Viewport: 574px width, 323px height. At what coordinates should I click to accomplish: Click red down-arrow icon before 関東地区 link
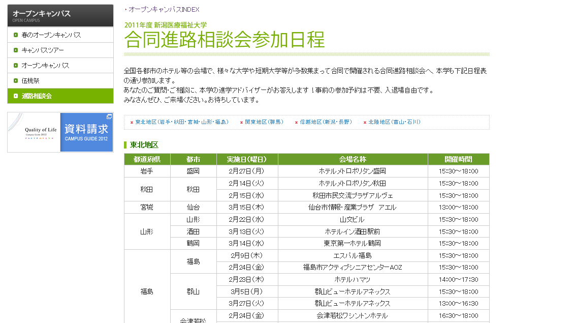[x=241, y=123]
